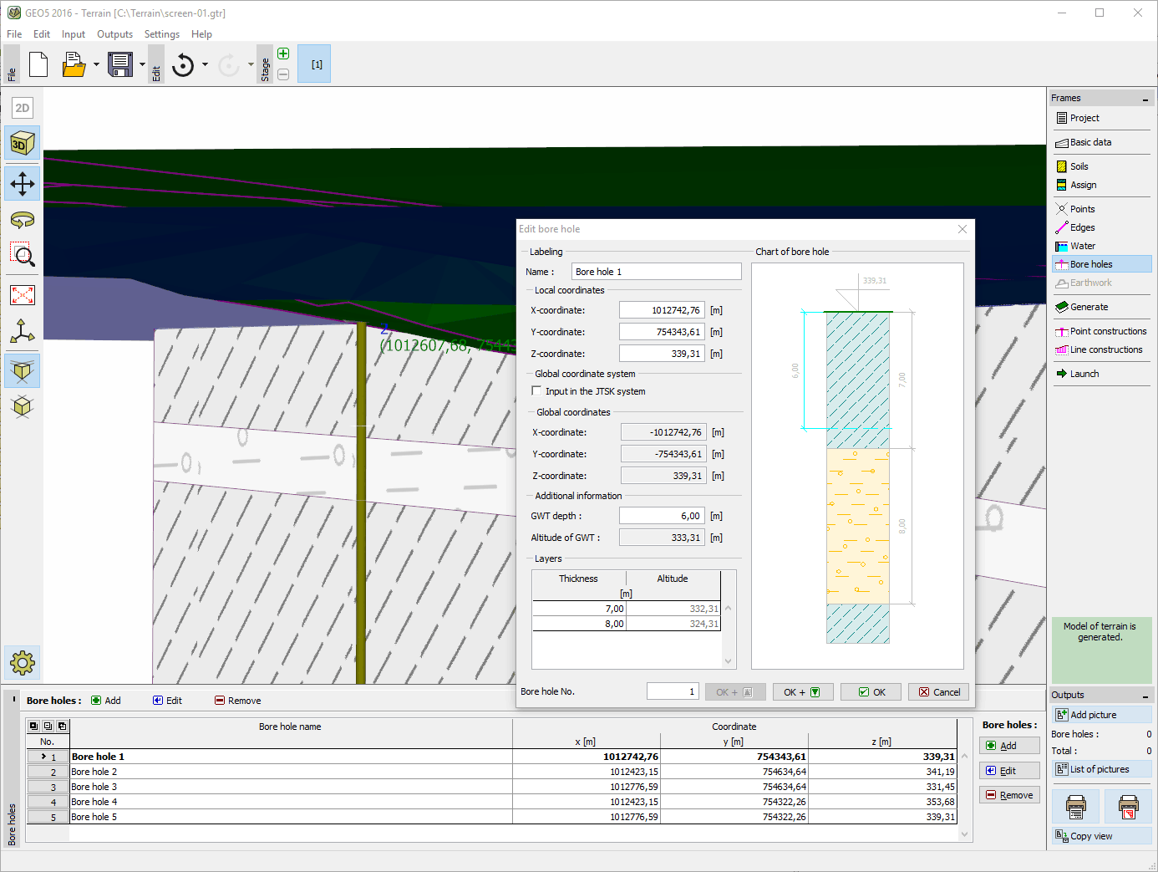
Task: Activate the move/pan tool in left toolbar
Action: coord(22,183)
